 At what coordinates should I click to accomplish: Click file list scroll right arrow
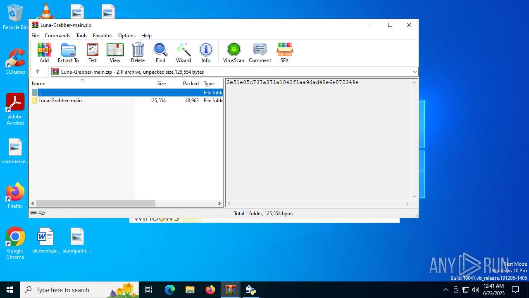219,203
